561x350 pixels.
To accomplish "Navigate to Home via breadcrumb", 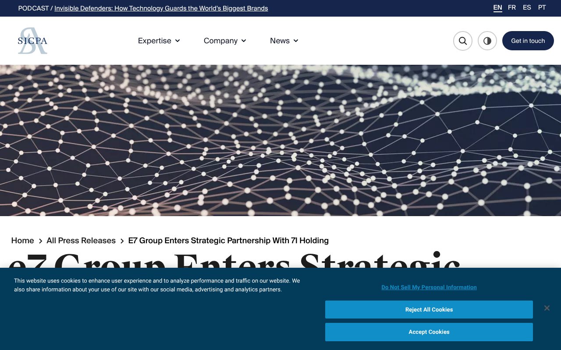I will [x=22, y=240].
